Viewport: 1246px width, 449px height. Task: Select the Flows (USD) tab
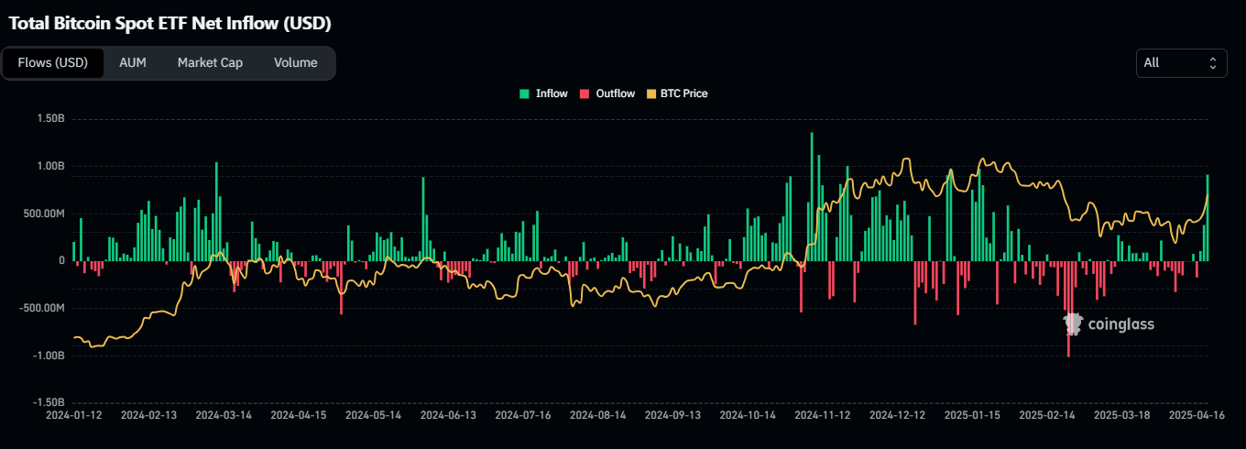[53, 63]
